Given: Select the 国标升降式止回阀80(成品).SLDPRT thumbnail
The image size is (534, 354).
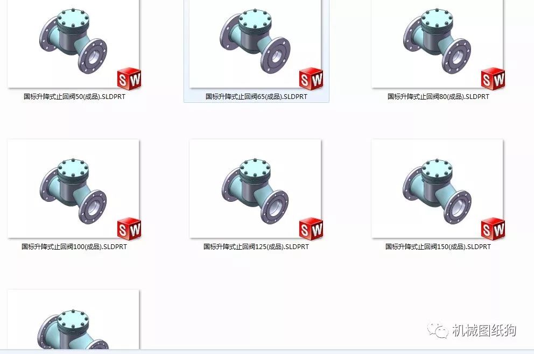Looking at the screenshot, I should click(x=437, y=44).
